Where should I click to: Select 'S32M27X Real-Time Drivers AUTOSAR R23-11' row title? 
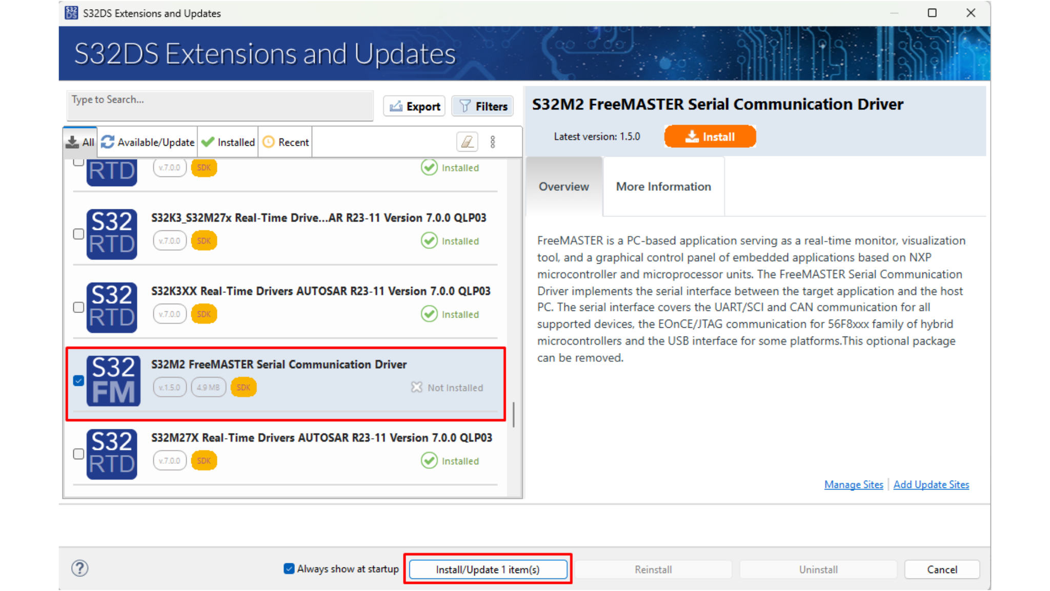tap(321, 438)
